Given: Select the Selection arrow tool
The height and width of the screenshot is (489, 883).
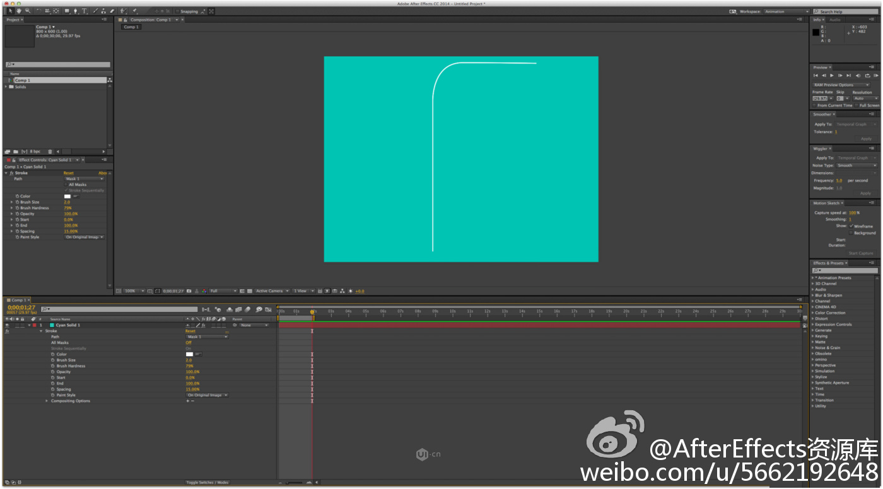Looking at the screenshot, I should coord(11,11).
